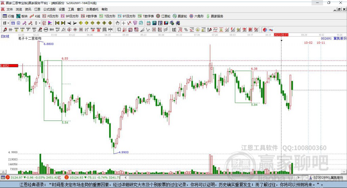Viewport: 347px width, 188px height.
Task: Open the T四方形 tool
Action: point(107,16)
